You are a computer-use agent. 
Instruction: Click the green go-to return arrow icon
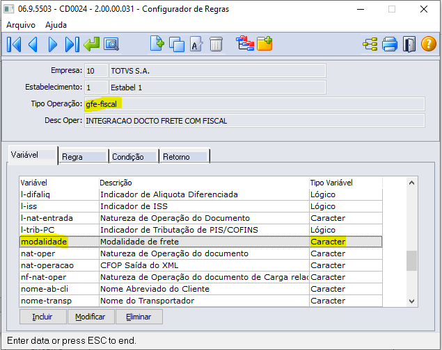92,44
